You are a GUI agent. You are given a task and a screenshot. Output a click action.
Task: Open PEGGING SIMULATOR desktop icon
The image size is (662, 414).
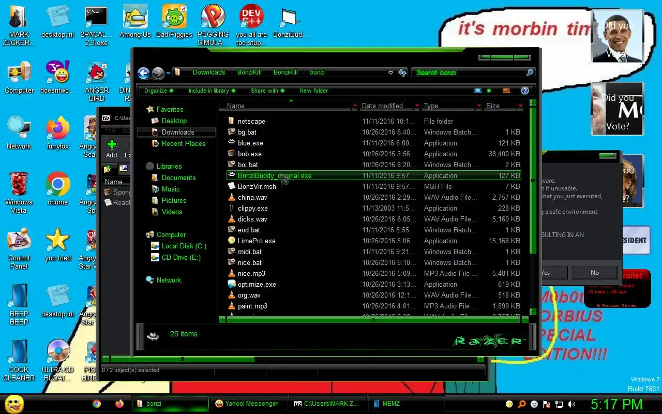click(213, 25)
